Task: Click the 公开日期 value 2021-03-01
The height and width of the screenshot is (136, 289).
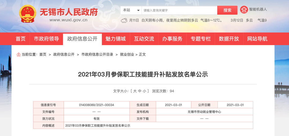Action: [x=235, y=105]
